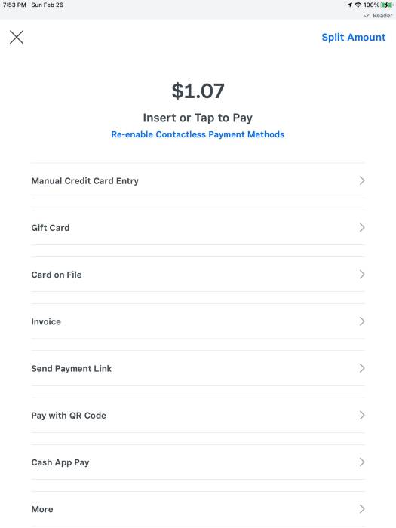Select Cash App Pay option
The height and width of the screenshot is (528, 396).
click(x=198, y=462)
